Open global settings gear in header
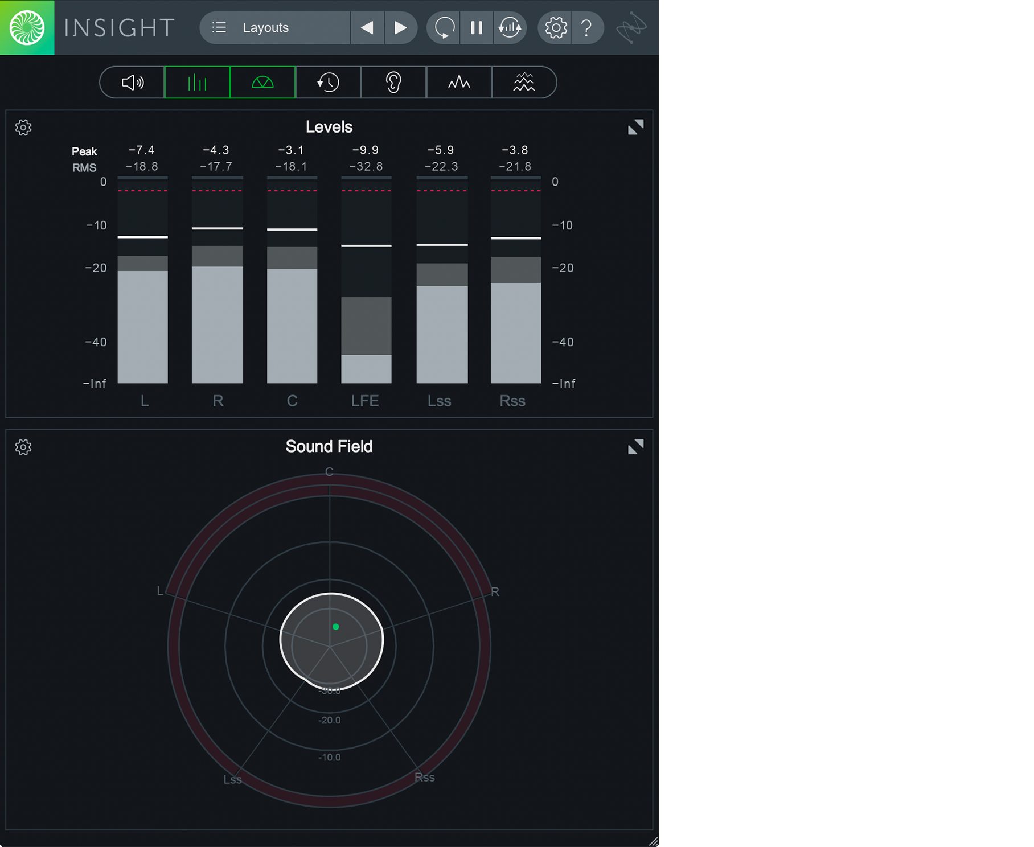Screen dimensions: 1034x847 tap(555, 27)
